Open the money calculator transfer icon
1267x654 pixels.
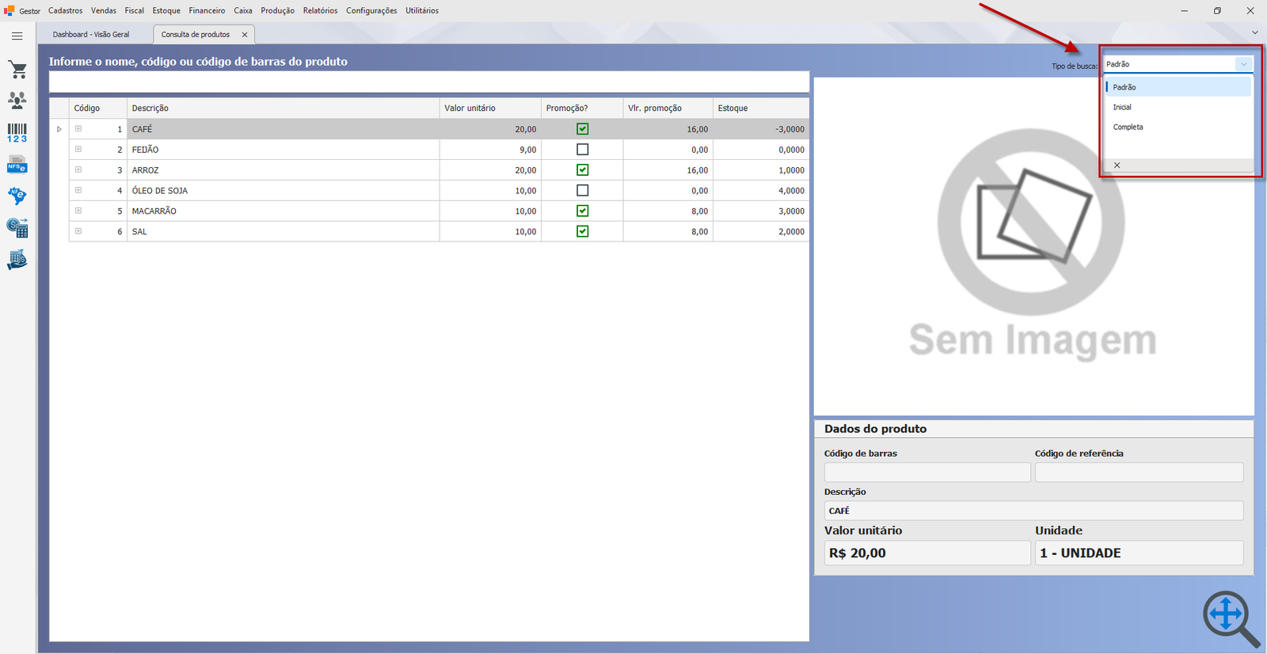point(17,227)
